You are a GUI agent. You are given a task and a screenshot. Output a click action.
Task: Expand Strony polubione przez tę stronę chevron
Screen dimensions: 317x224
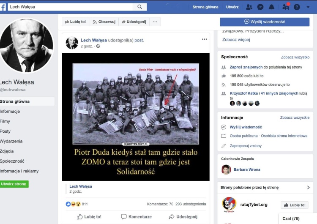point(308,187)
